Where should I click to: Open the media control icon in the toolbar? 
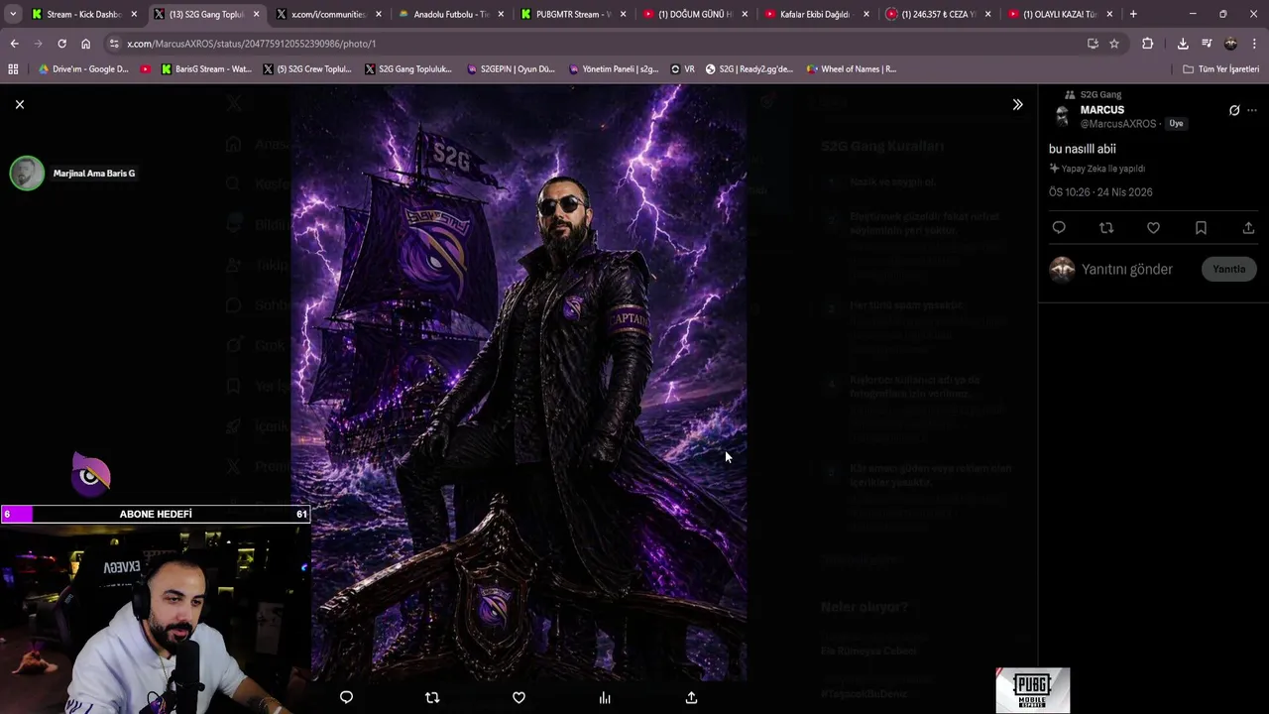pyautogui.click(x=1207, y=44)
